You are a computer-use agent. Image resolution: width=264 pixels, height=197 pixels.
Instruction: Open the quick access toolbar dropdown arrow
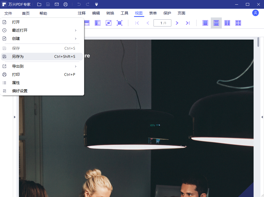click(x=96, y=4)
